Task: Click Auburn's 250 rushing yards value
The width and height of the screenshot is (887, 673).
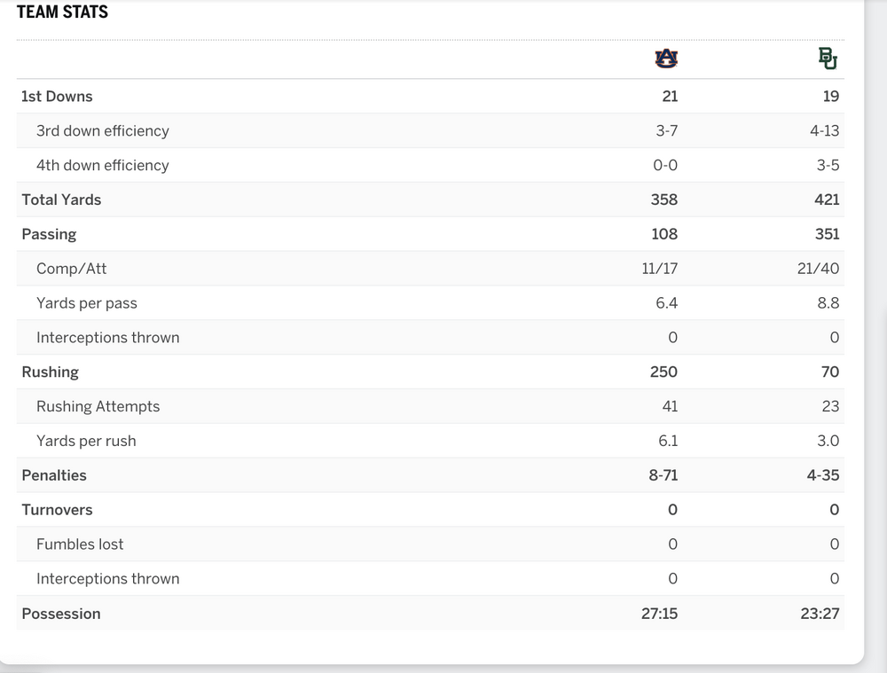Action: [663, 372]
